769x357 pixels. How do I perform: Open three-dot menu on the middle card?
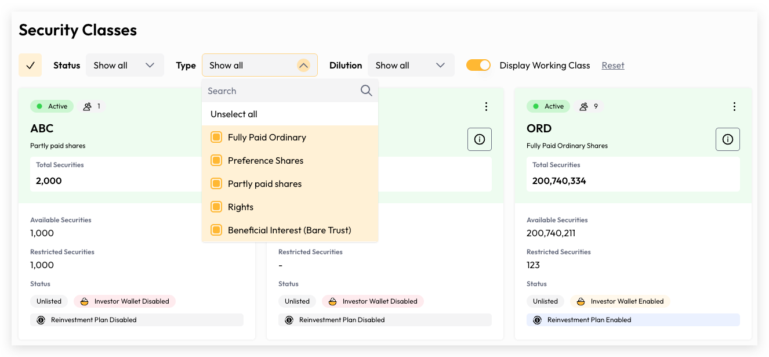tap(486, 106)
